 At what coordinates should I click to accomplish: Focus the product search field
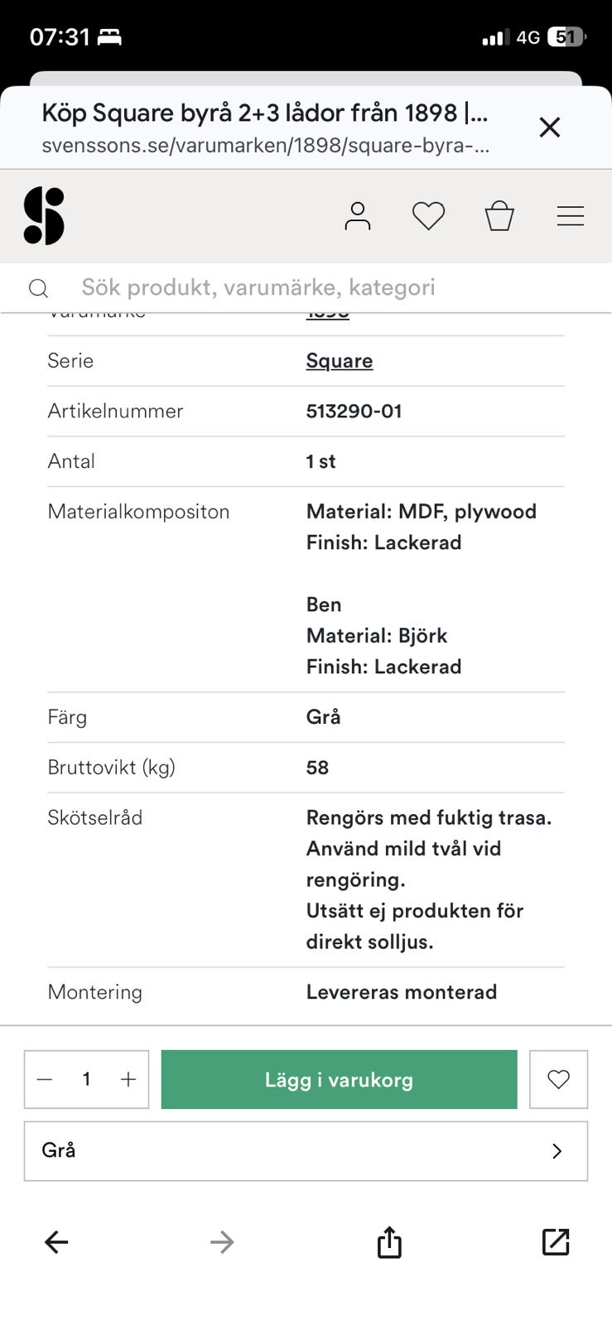(315, 287)
